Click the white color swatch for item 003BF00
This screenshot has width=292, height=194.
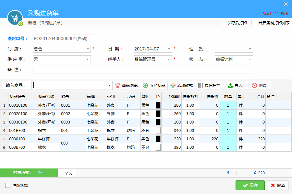[x=158, y=147]
